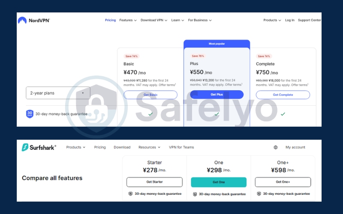
Task: Open NordVPN Support Center
Action: pyautogui.click(x=310, y=20)
